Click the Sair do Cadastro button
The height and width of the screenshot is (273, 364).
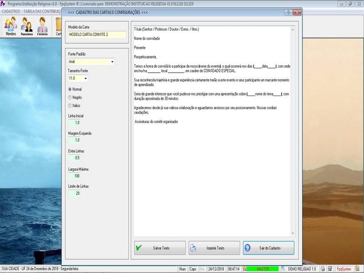pyautogui.click(x=268, y=248)
